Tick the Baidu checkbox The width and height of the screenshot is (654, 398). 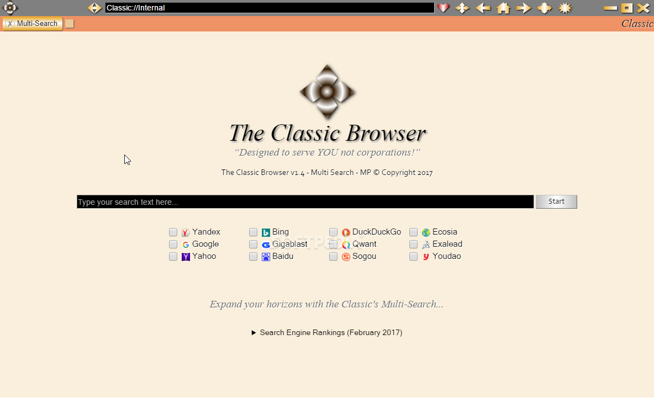(x=253, y=256)
